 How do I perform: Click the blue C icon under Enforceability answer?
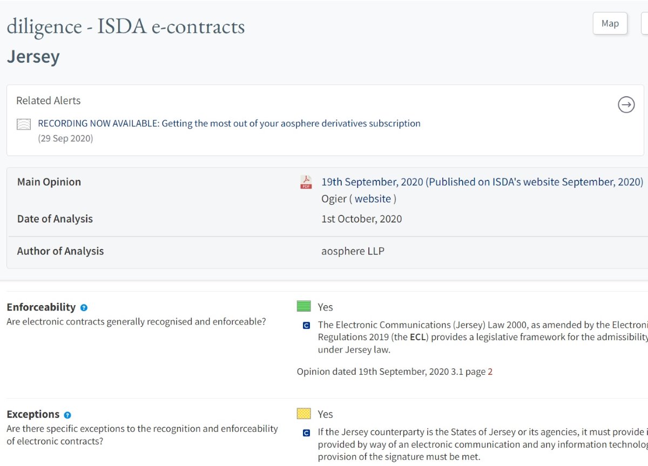[307, 326]
